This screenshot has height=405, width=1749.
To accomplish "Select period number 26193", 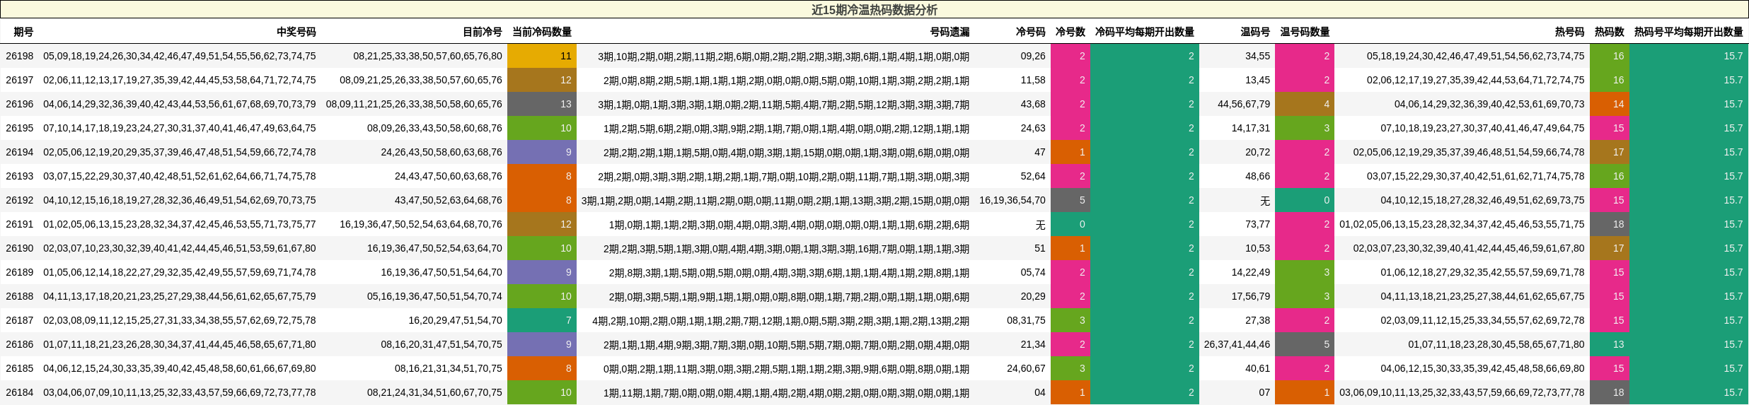I will coord(20,176).
